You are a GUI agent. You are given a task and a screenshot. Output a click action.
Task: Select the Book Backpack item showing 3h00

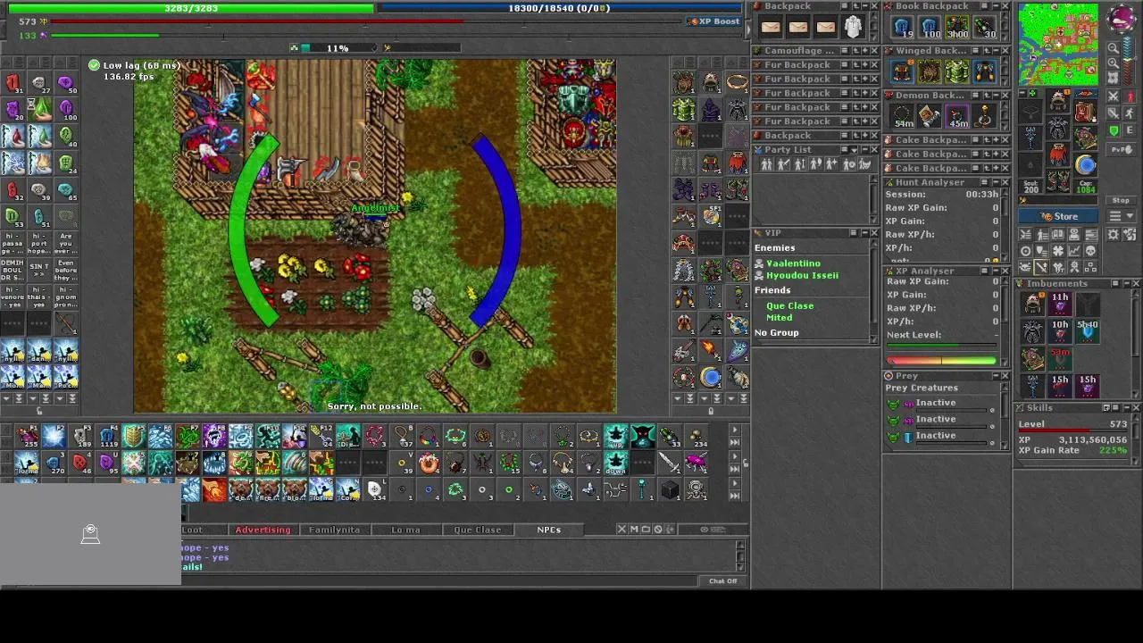(x=956, y=27)
